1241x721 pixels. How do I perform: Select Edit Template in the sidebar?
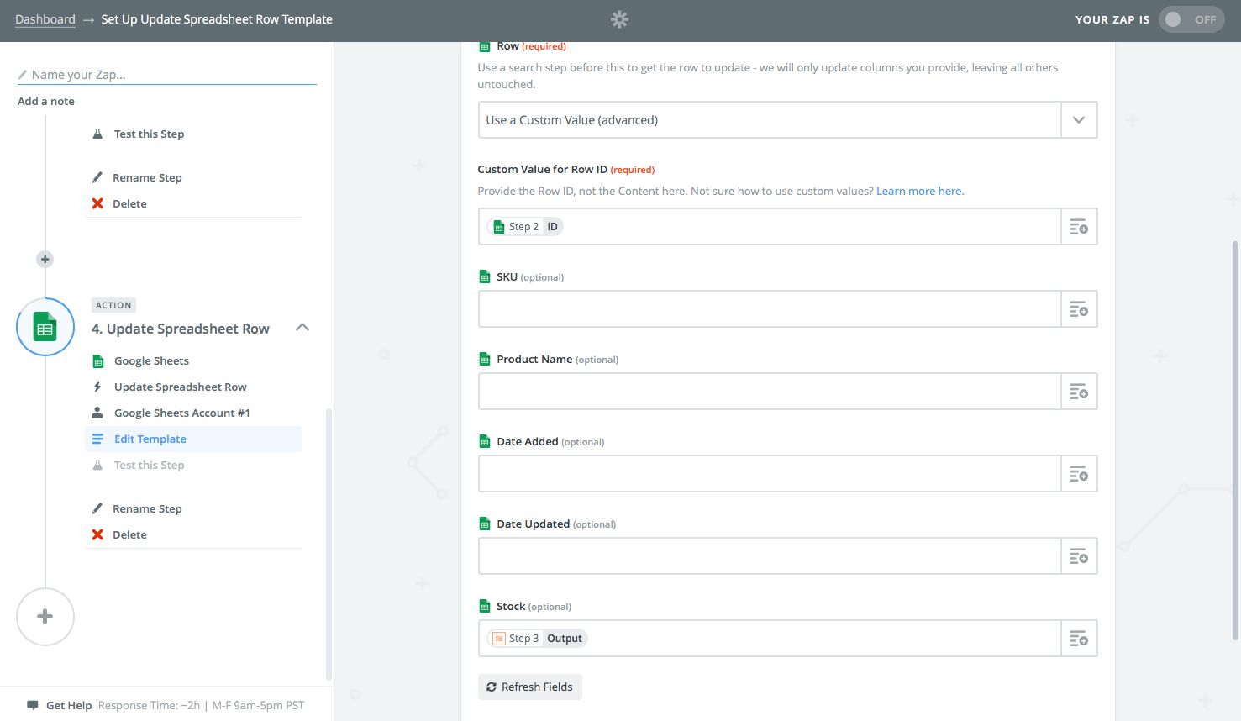(x=150, y=439)
